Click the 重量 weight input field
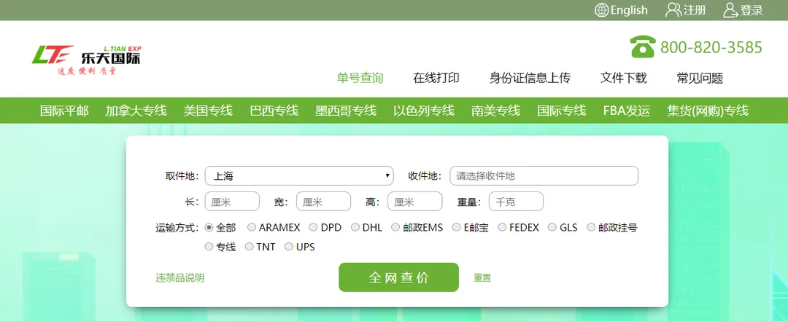This screenshot has height=321, width=788. 516,202
